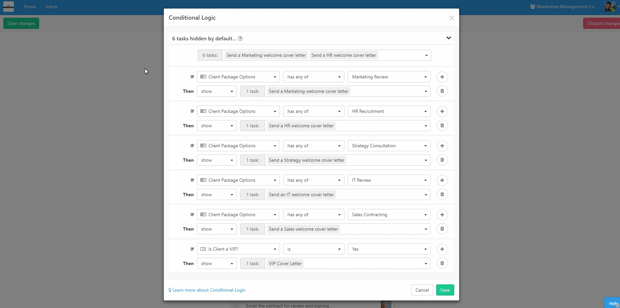The height and width of the screenshot is (308, 620).
Task: Open help tooltip beside hidden tasks heading
Action: (x=240, y=39)
